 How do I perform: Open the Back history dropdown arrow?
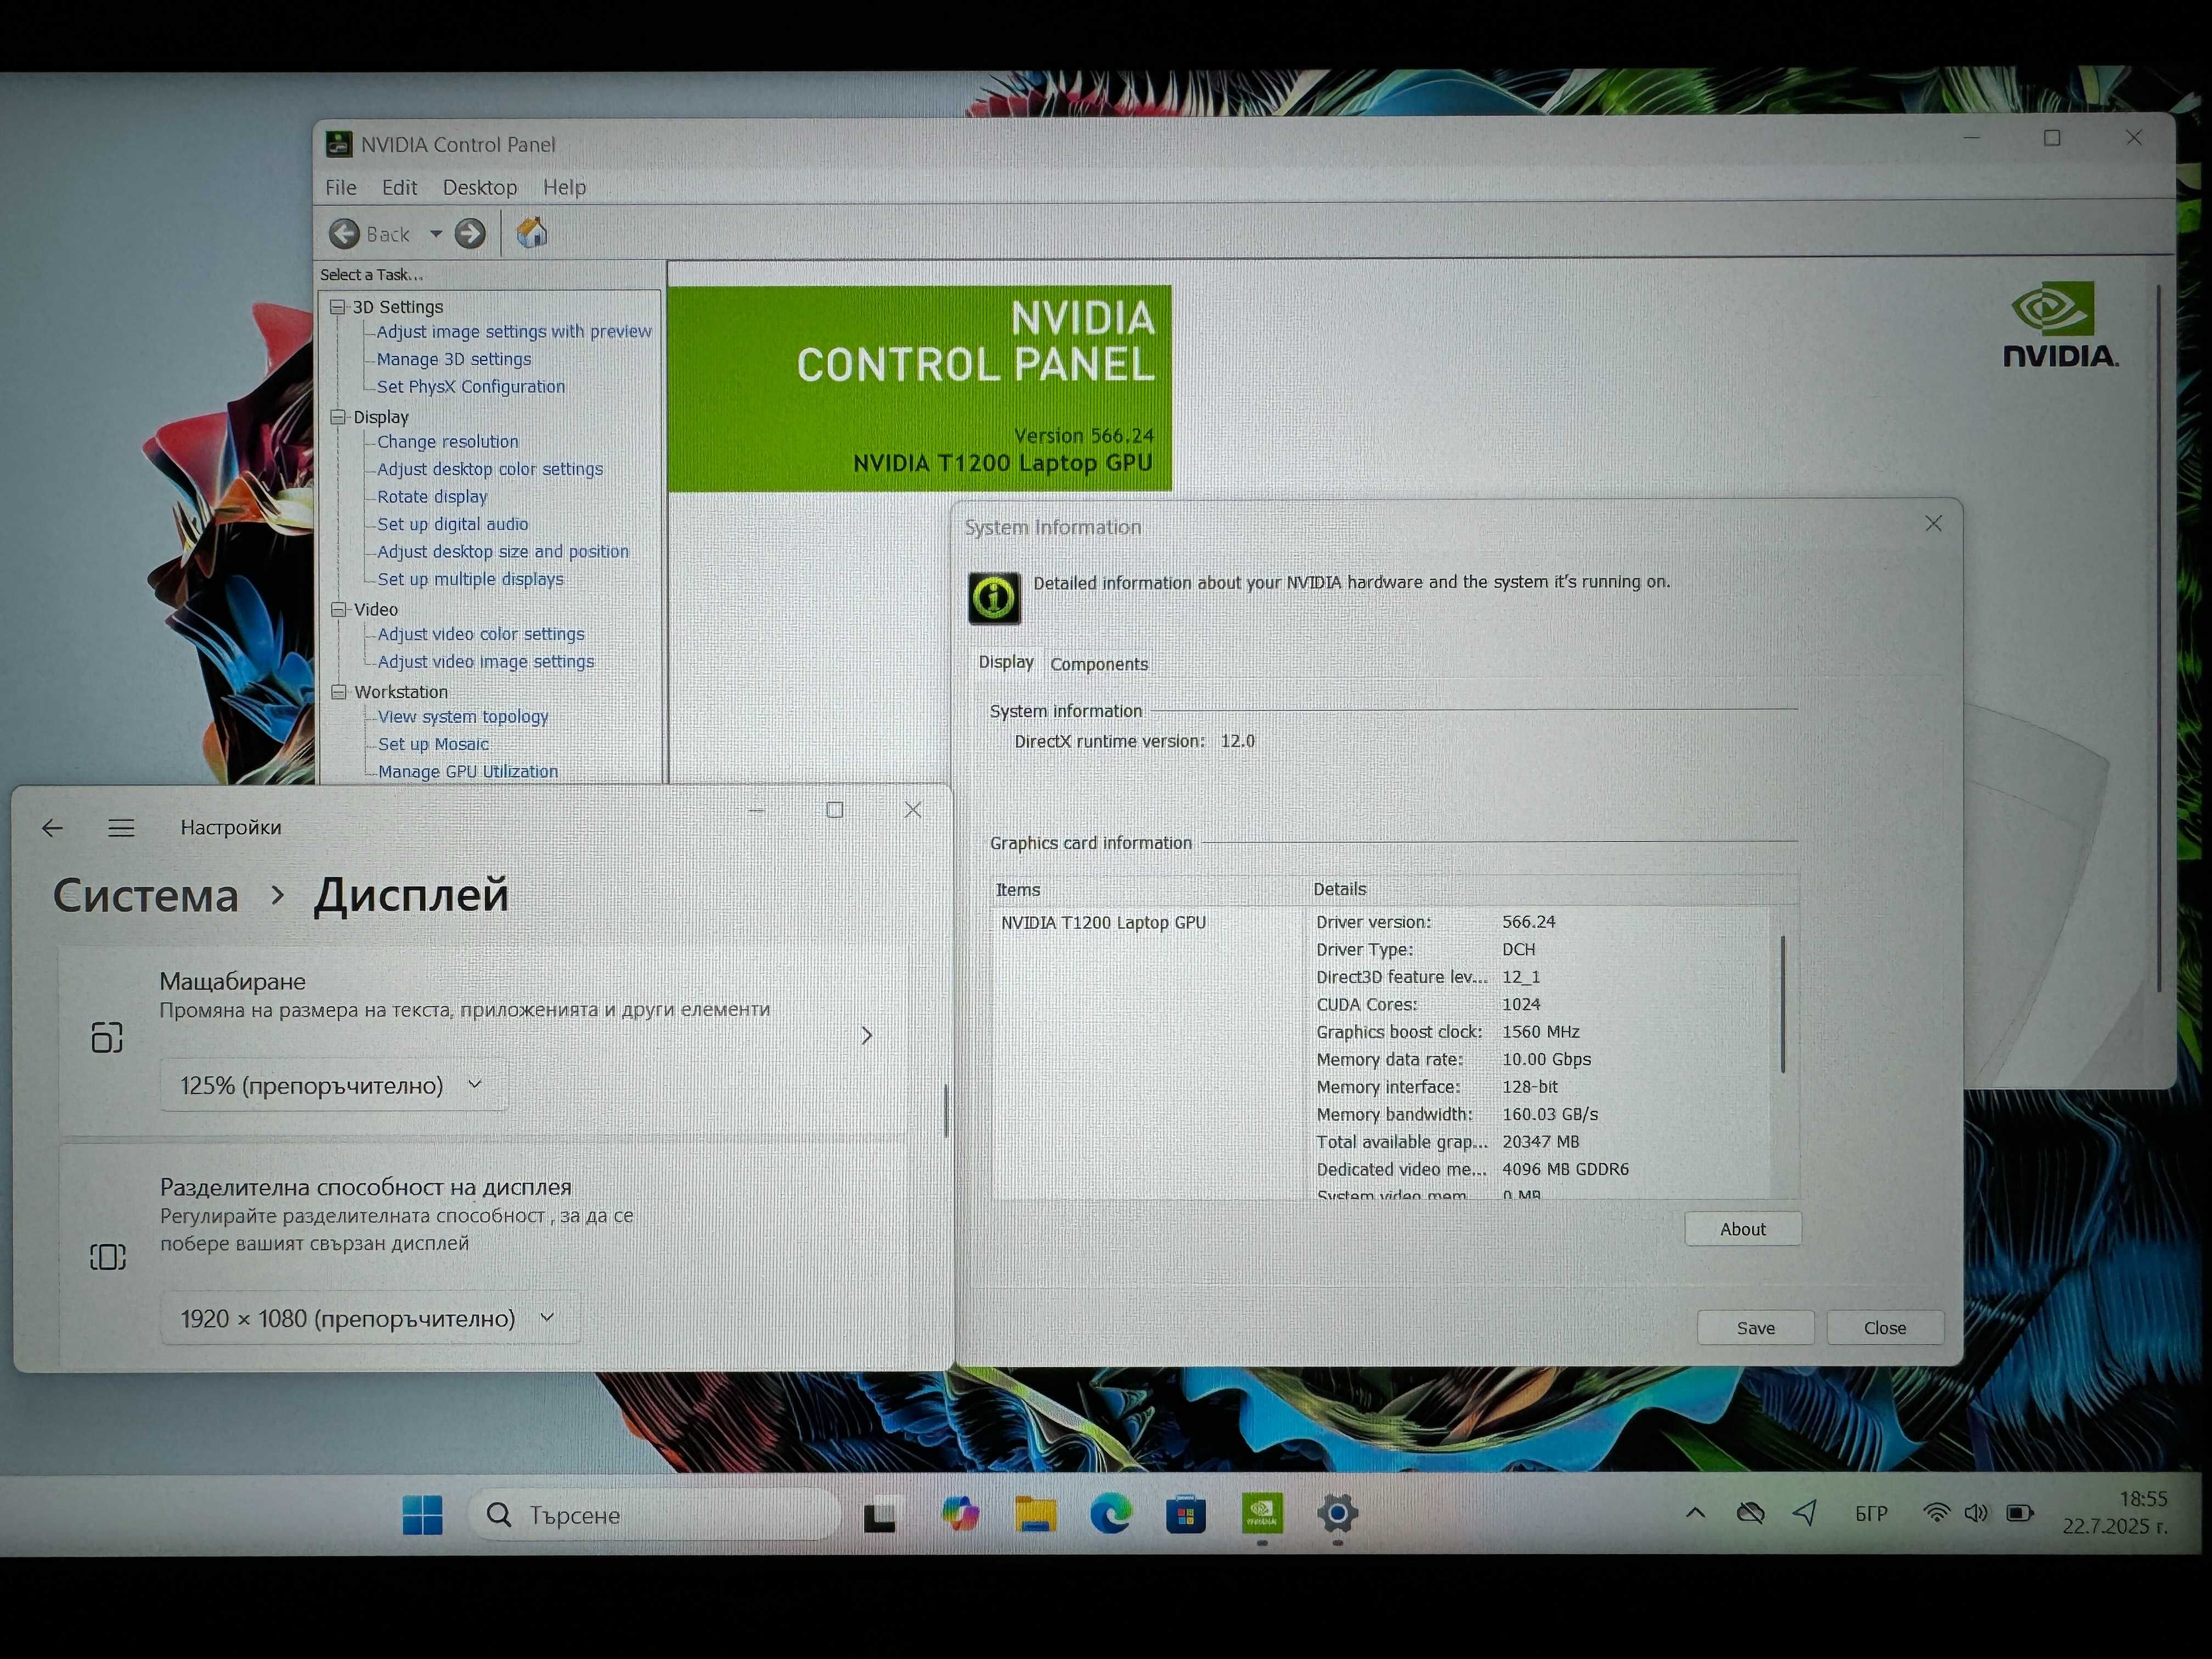436,234
